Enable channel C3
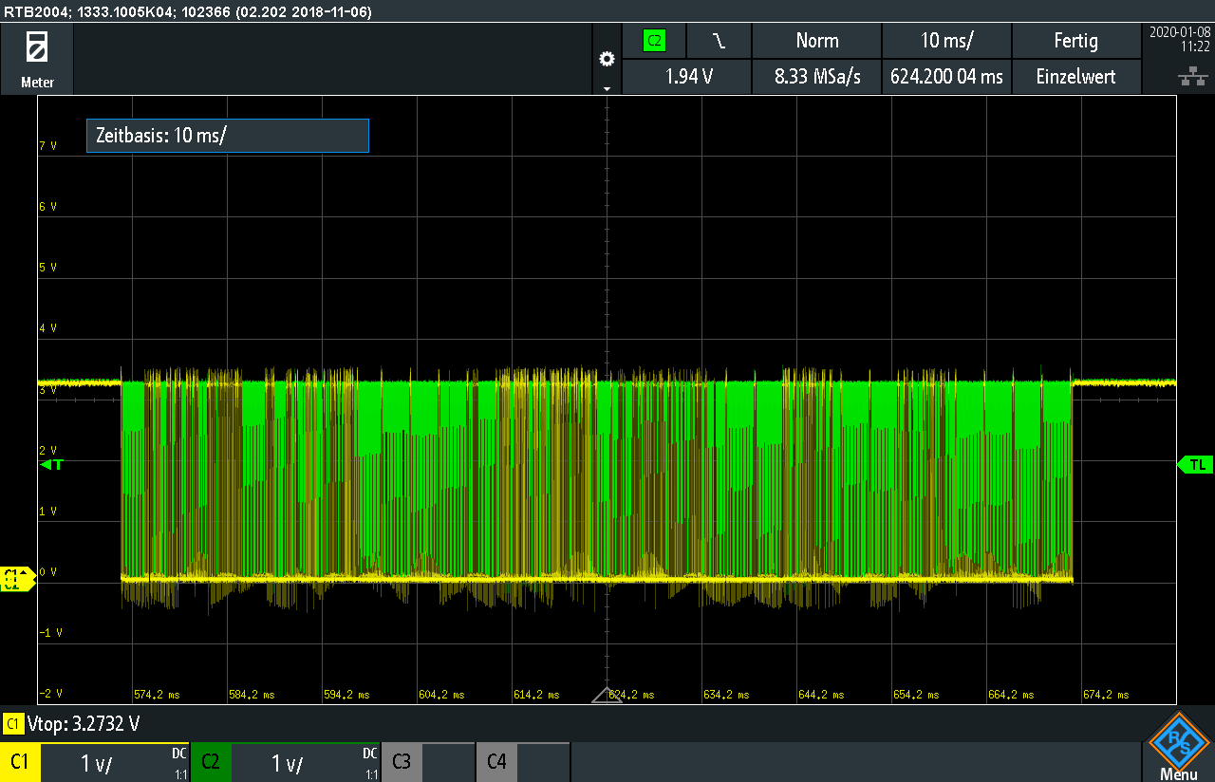The image size is (1215, 782). click(x=402, y=762)
